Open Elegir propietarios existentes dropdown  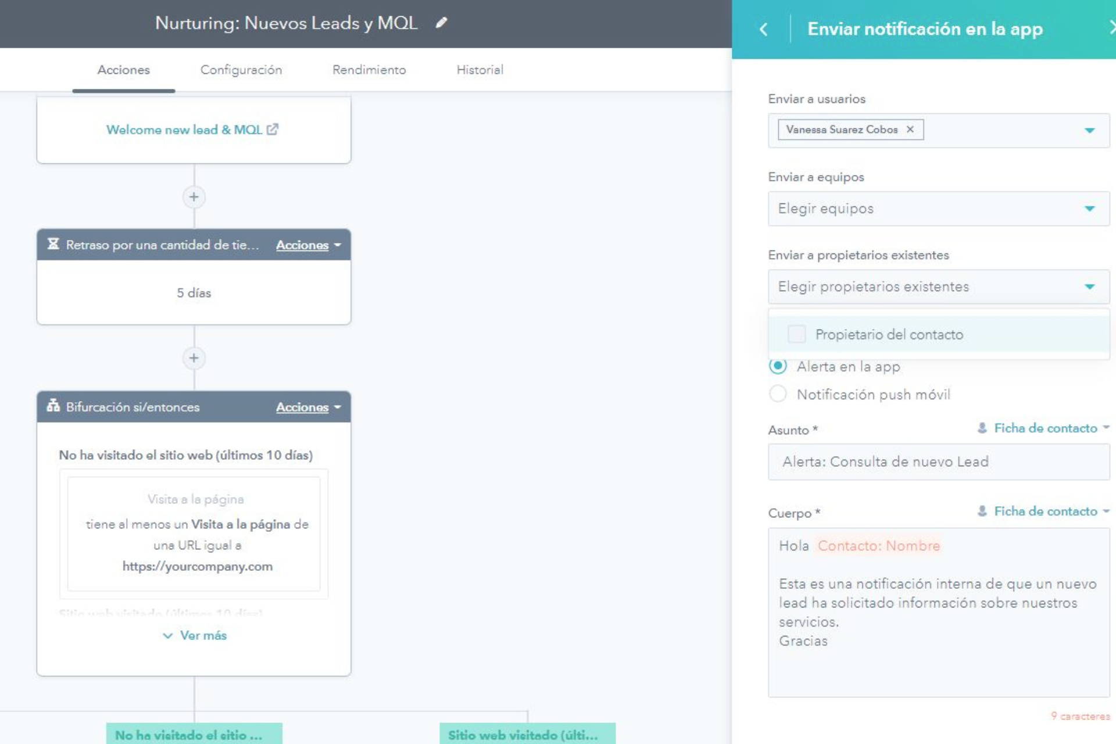tap(939, 287)
